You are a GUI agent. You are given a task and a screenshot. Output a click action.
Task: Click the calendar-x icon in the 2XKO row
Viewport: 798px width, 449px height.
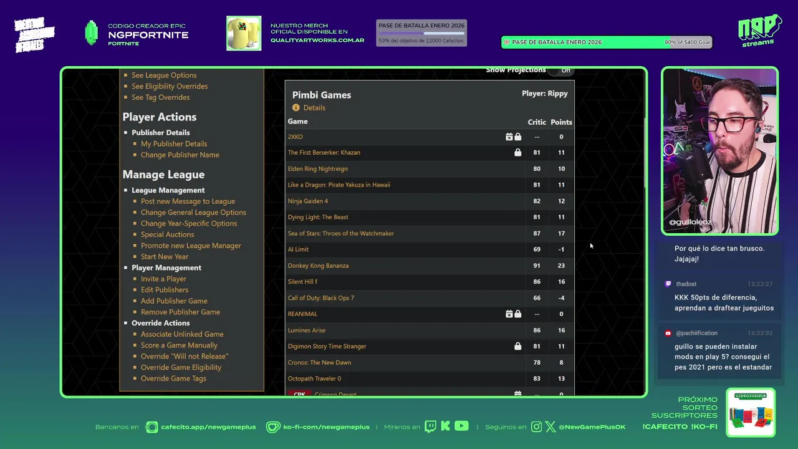click(509, 137)
